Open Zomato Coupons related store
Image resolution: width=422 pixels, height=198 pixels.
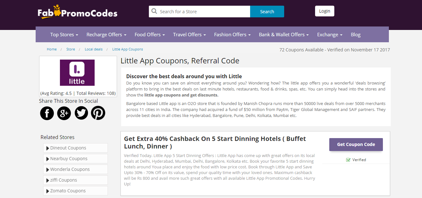pyautogui.click(x=75, y=191)
